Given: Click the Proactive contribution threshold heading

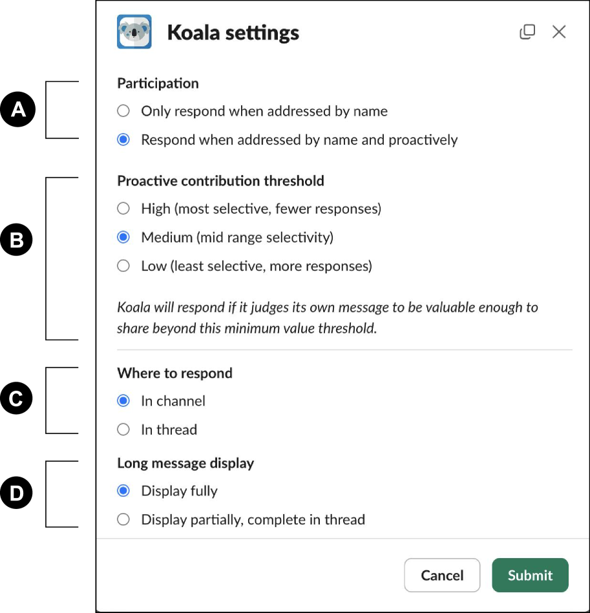Looking at the screenshot, I should tap(220, 181).
